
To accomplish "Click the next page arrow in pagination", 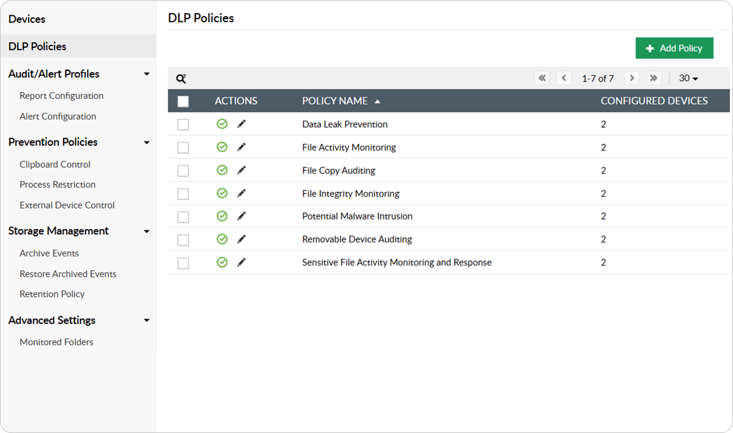I will (x=632, y=78).
